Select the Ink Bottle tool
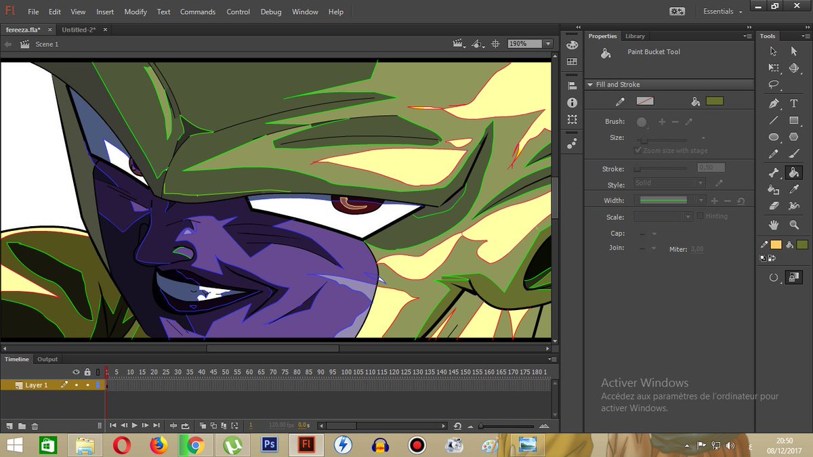 click(x=774, y=190)
